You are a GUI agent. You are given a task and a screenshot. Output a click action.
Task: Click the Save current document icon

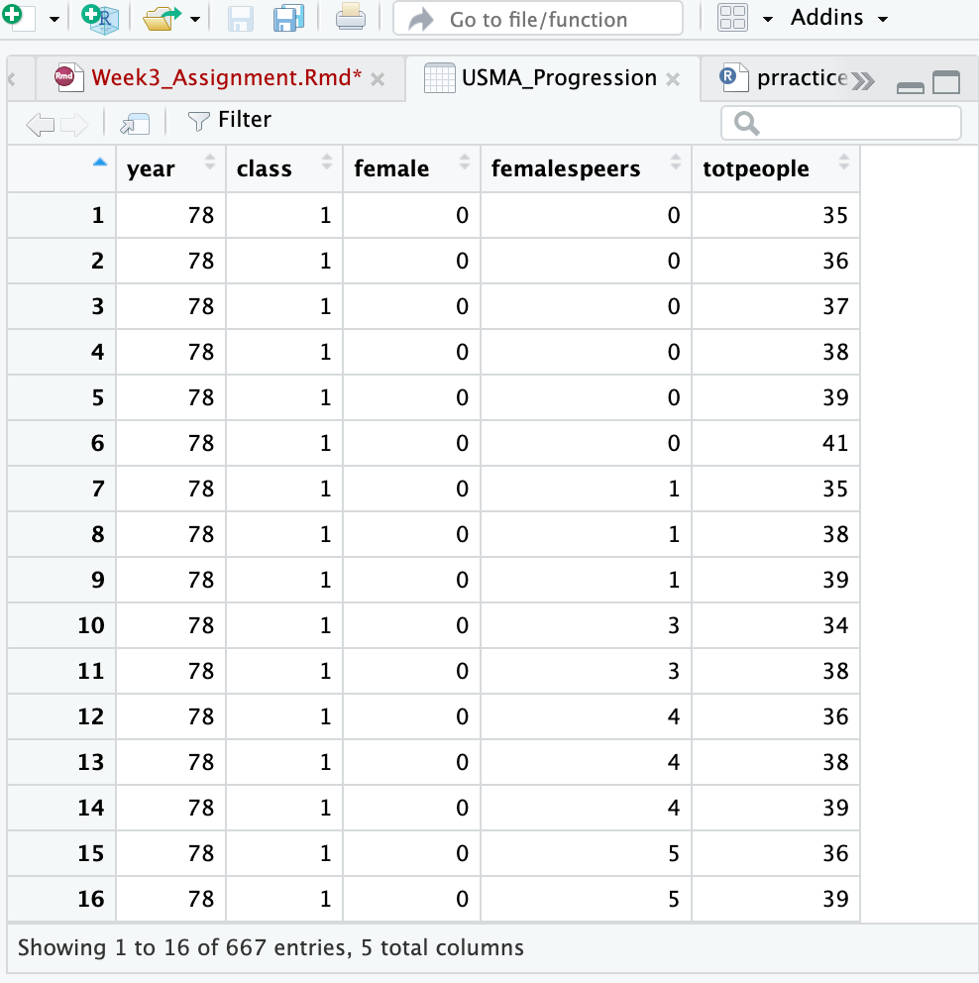[241, 19]
